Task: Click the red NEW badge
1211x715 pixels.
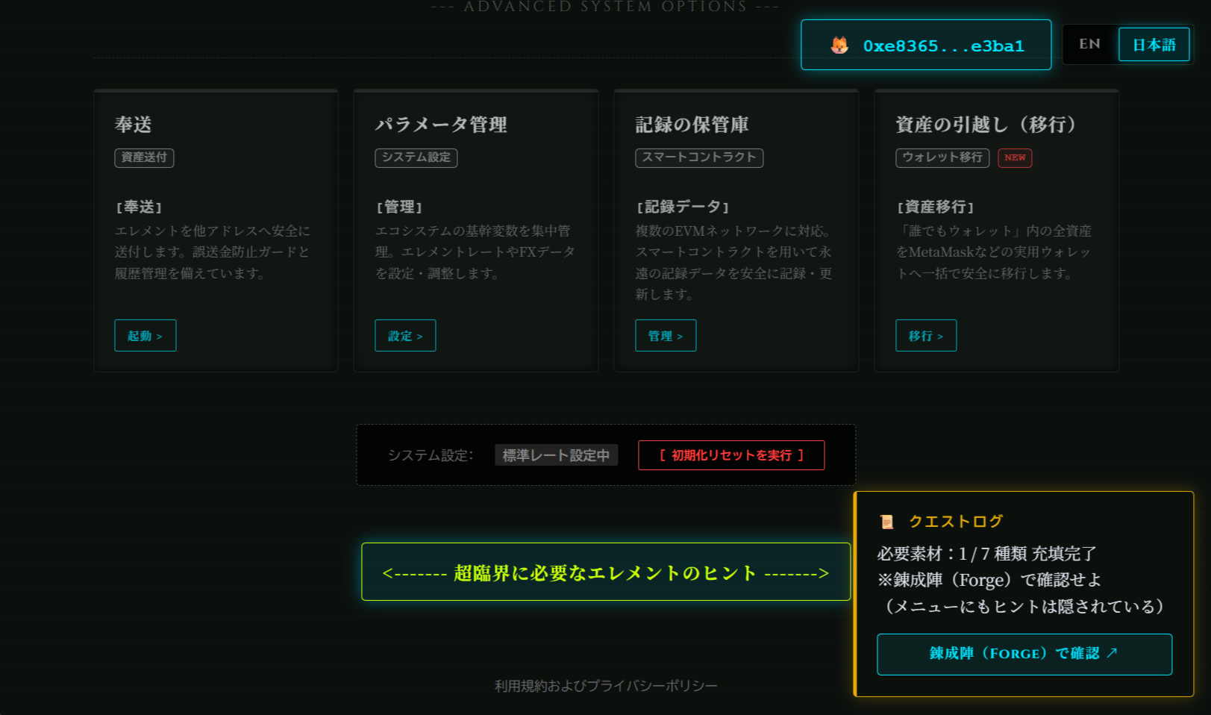Action: 1015,157
